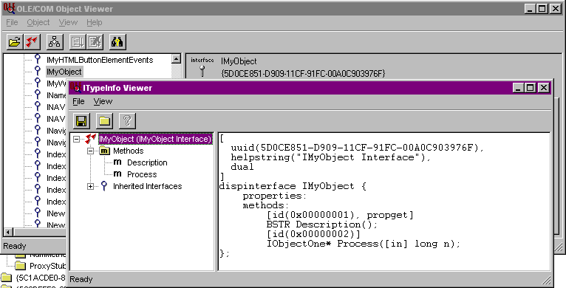
Task: Click the tree hierarchy icon in Object Viewer toolbar
Action: [55, 42]
